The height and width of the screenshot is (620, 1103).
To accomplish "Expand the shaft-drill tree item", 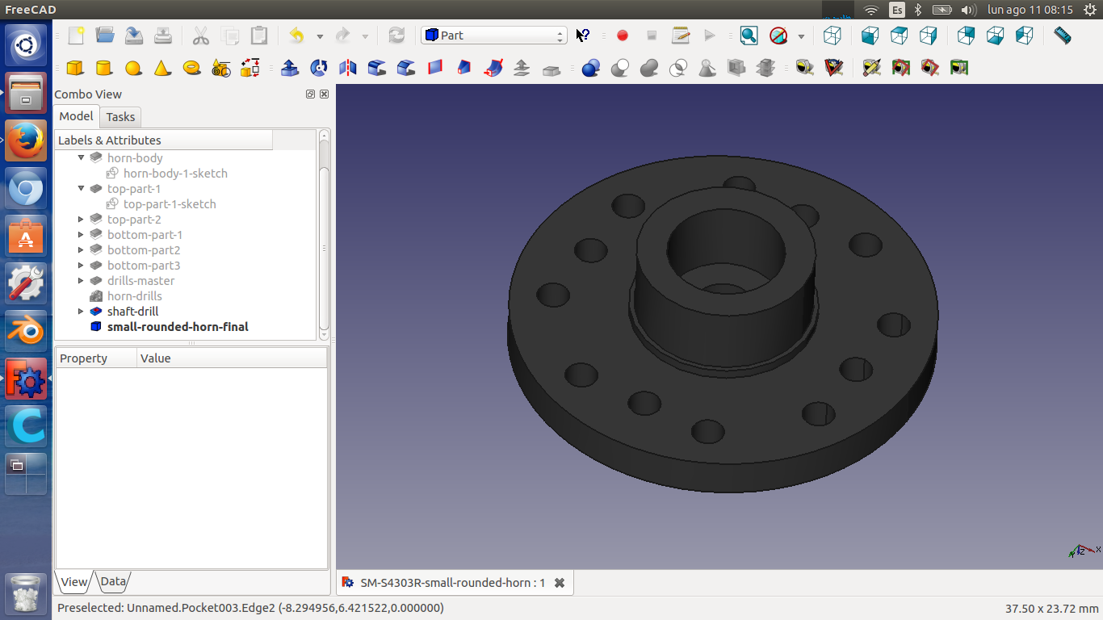I will click(81, 312).
